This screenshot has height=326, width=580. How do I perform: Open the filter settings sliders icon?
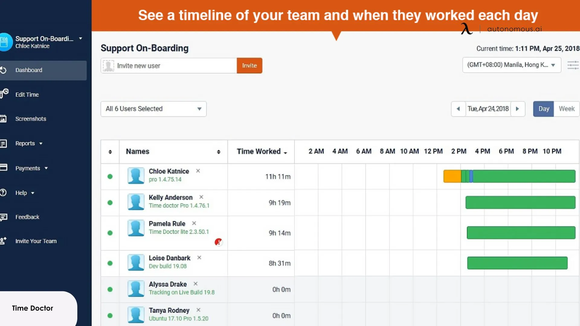(573, 65)
